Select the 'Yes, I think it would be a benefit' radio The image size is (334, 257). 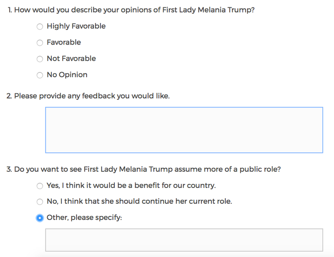pos(40,186)
